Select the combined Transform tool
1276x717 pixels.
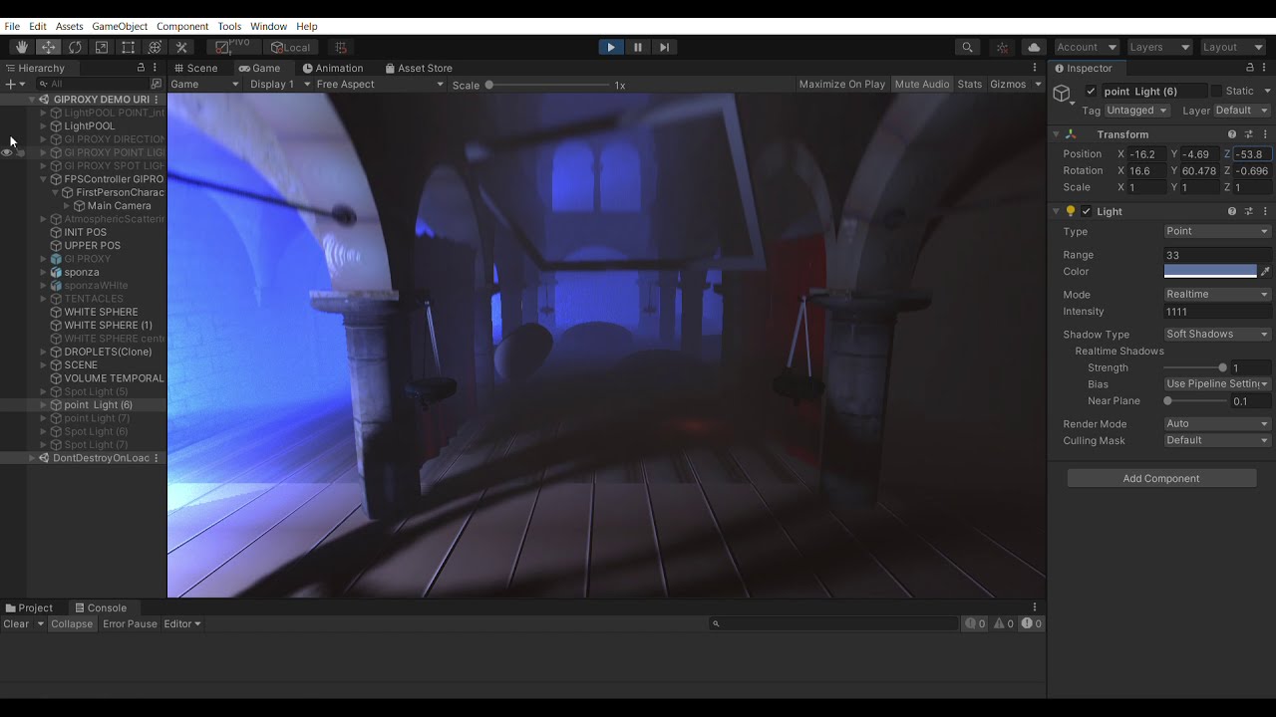(x=155, y=47)
